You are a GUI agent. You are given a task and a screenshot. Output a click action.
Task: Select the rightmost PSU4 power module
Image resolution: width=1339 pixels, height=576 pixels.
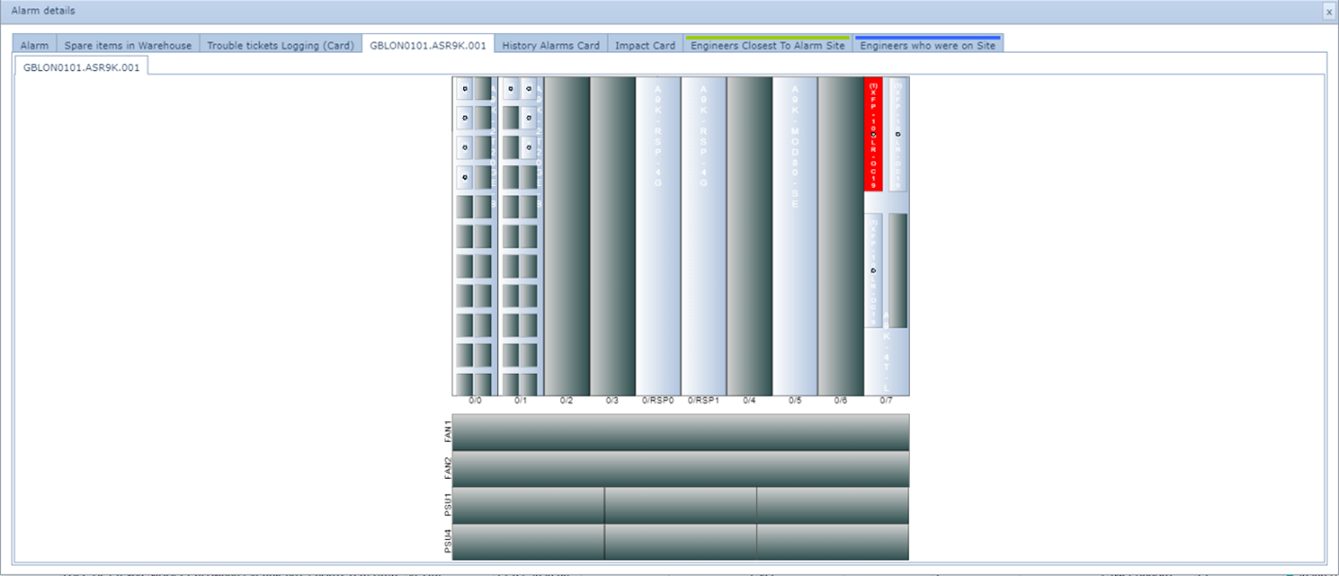(x=833, y=542)
